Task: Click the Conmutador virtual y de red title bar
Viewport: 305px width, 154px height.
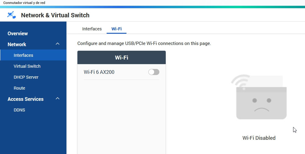Action: [24, 3]
